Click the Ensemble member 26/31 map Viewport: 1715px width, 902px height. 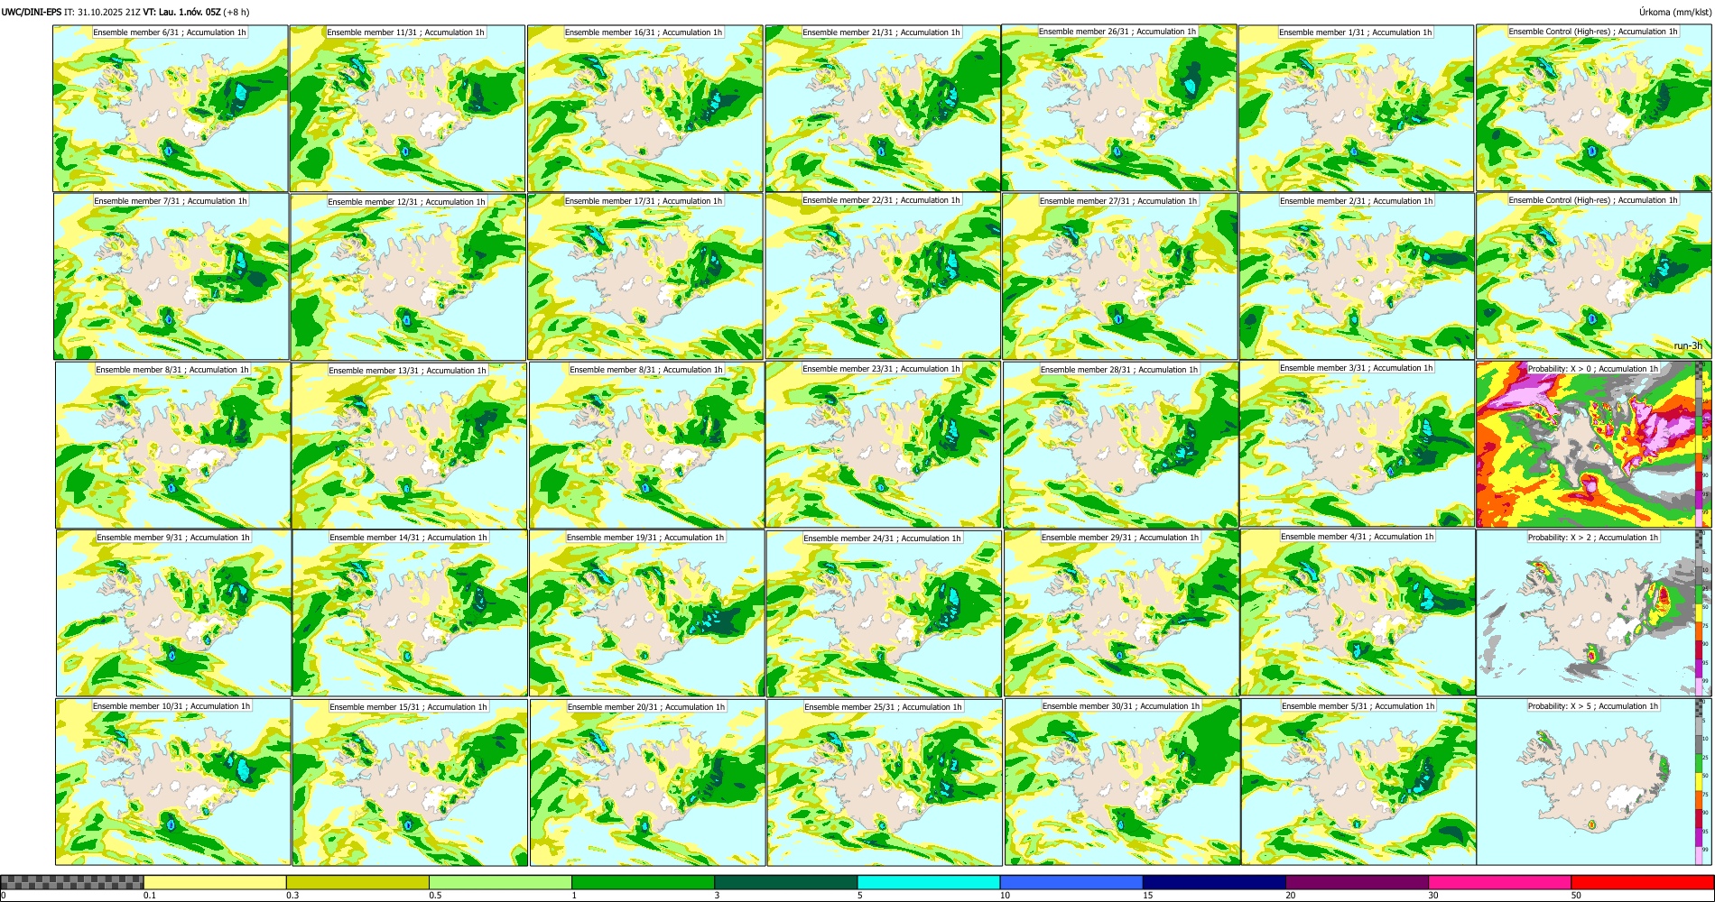[x=1119, y=107]
